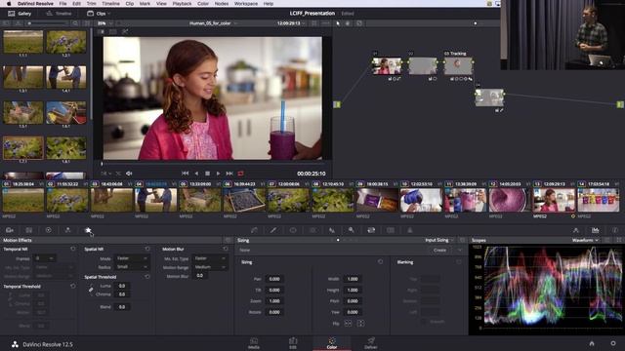Reset the Sizing parameters

[x=380, y=262]
